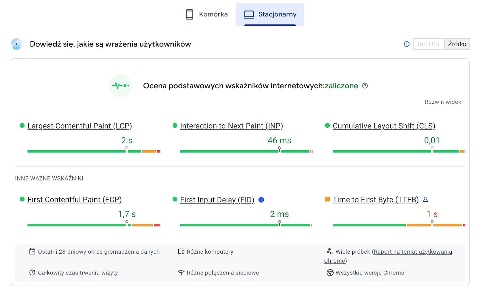Click the Chrome icon beside Wszystkie wersje Chrome

coord(330,273)
